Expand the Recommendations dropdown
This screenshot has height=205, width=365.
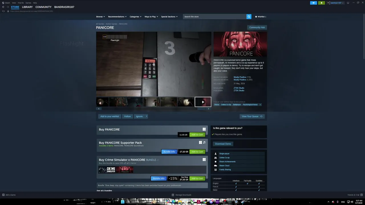(117, 17)
